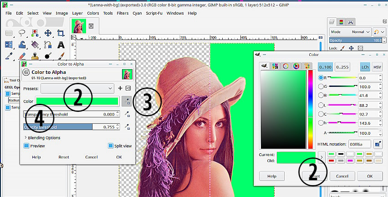Toggle lock position and size icon
The height and width of the screenshot is (197, 388).
pos(351,48)
